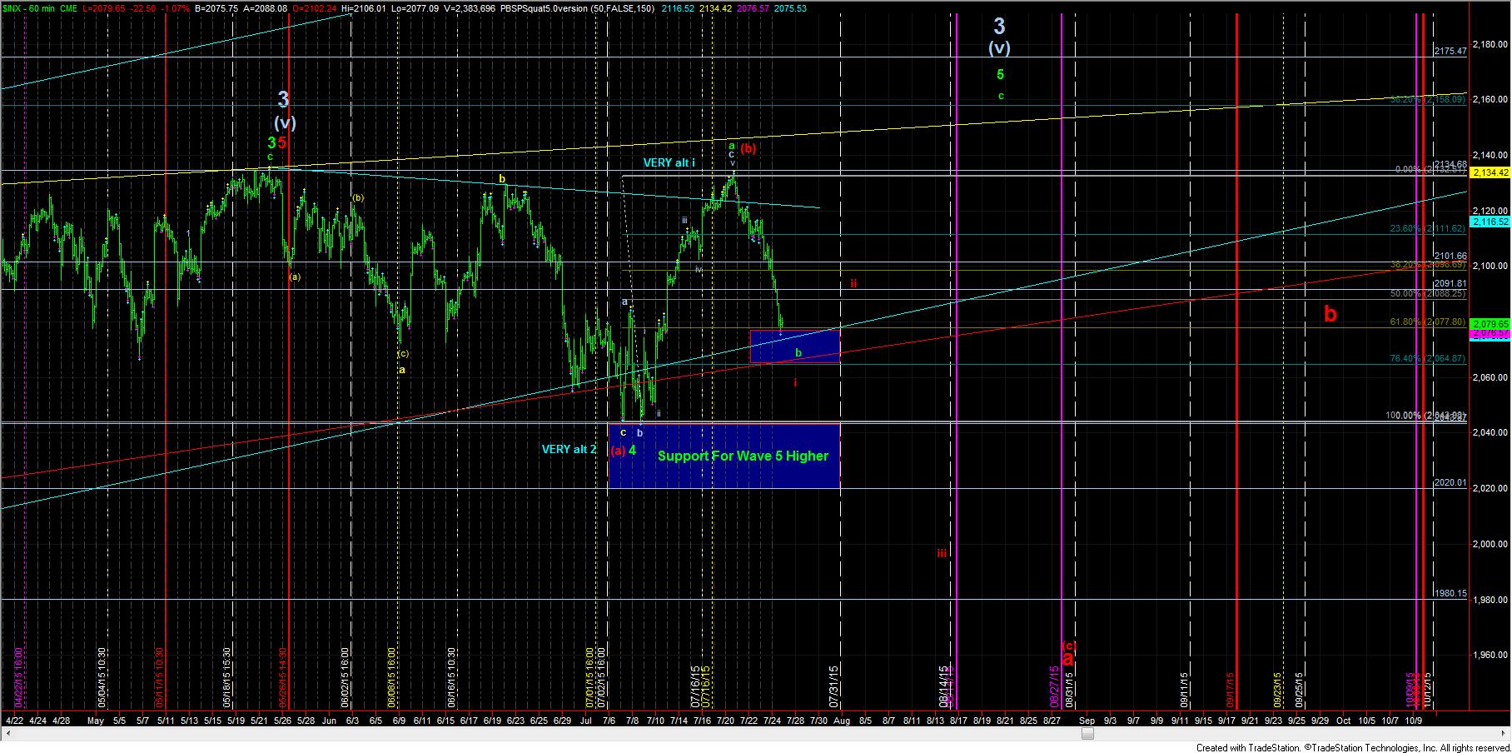Click the 1,960.00 value on price axis
Viewport: 1512px width, 753px height.
pyautogui.click(x=1490, y=655)
